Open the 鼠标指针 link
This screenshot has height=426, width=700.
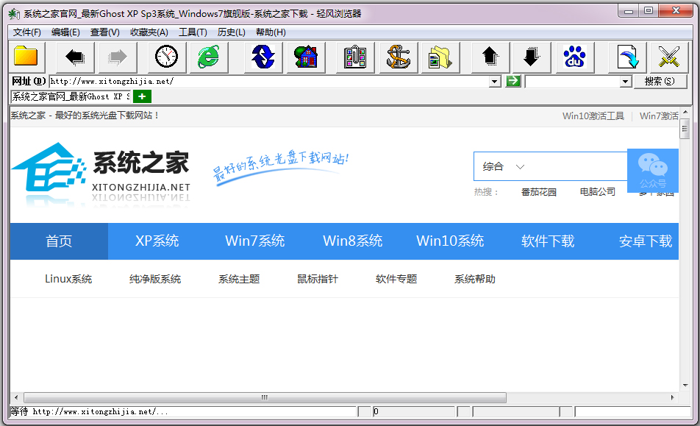tap(318, 279)
